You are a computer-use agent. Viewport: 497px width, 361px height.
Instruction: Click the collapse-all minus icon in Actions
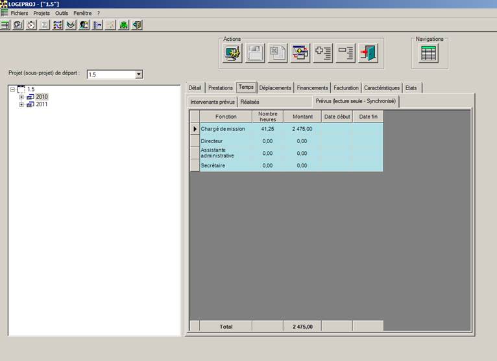coord(346,53)
